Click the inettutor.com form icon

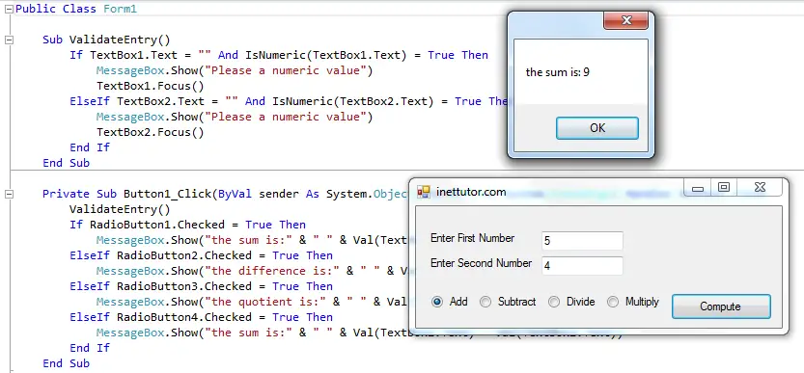[424, 192]
